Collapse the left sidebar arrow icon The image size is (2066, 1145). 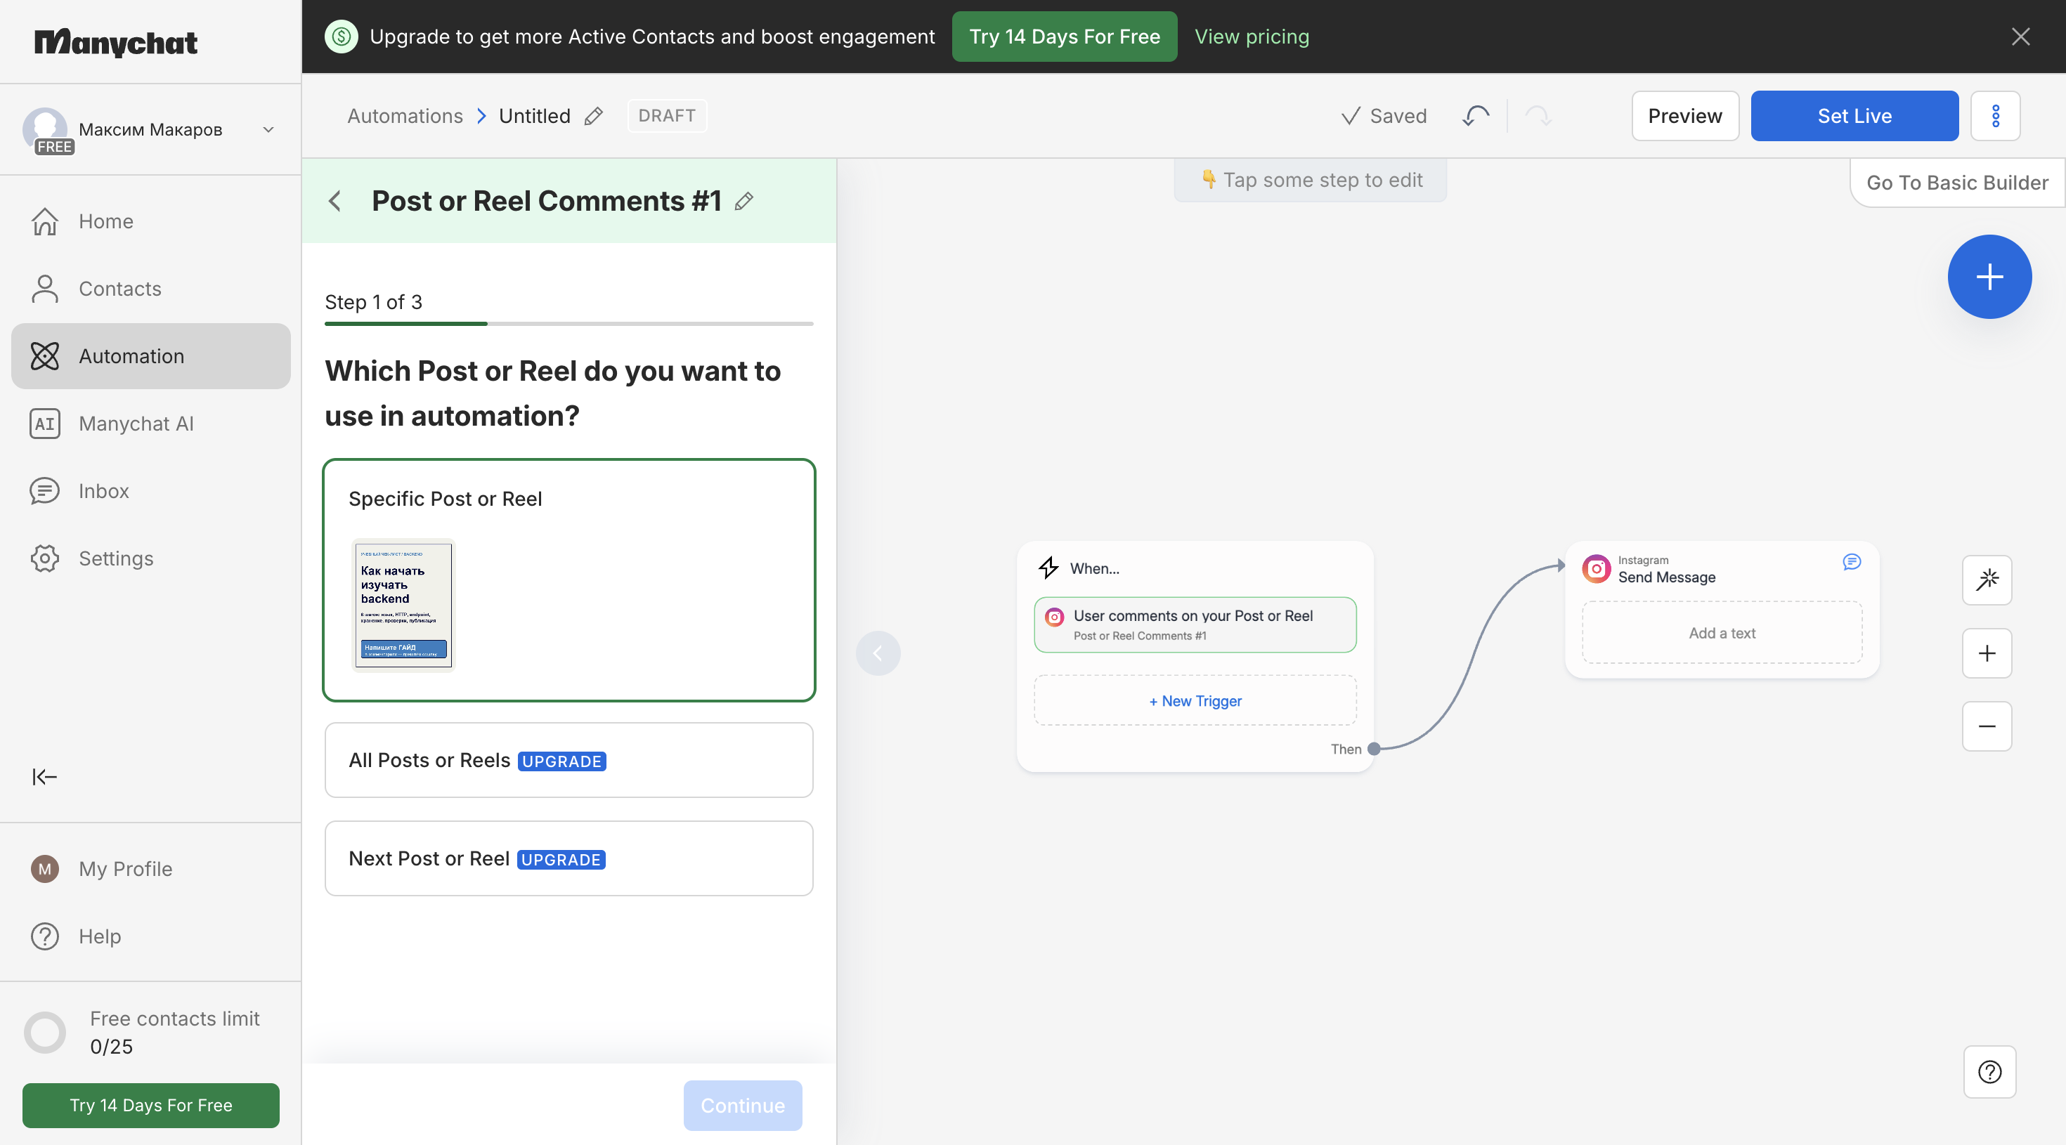click(x=44, y=776)
